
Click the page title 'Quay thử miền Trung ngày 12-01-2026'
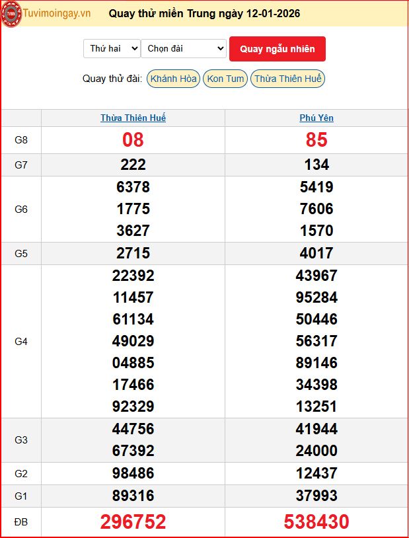click(205, 14)
